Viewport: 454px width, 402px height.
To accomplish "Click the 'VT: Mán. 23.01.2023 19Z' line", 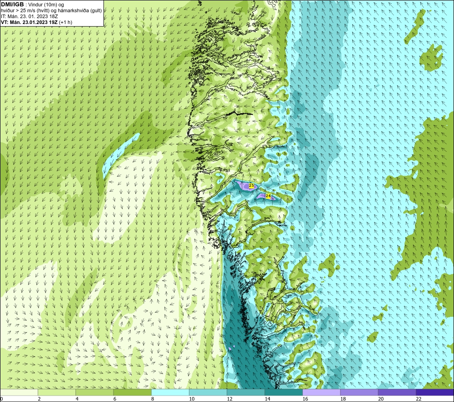I will click(29, 22).
